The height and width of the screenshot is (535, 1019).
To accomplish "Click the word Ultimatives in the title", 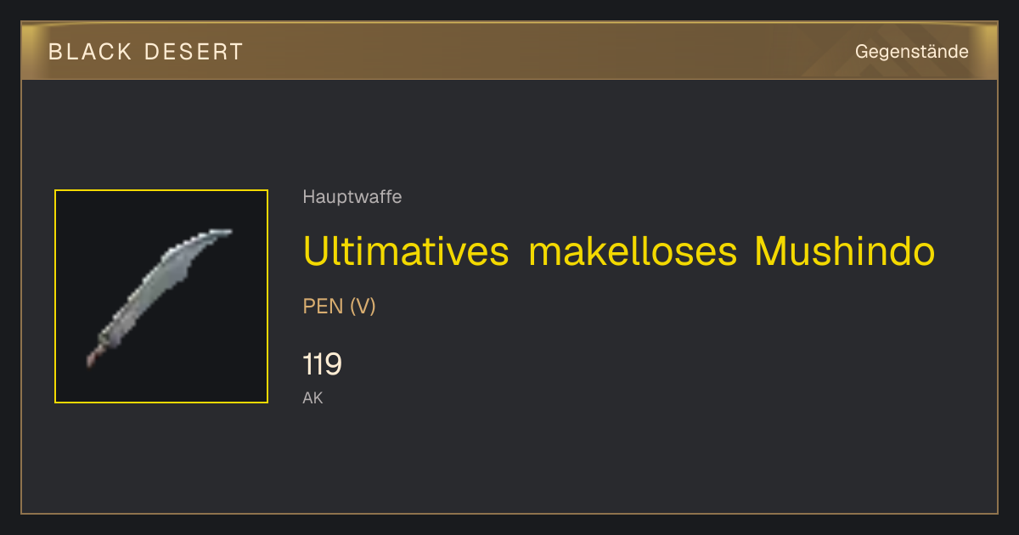I will coord(406,251).
